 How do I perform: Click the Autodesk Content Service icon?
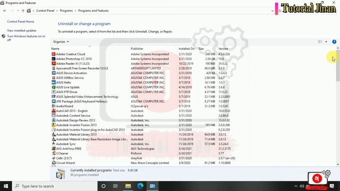(x=54, y=116)
